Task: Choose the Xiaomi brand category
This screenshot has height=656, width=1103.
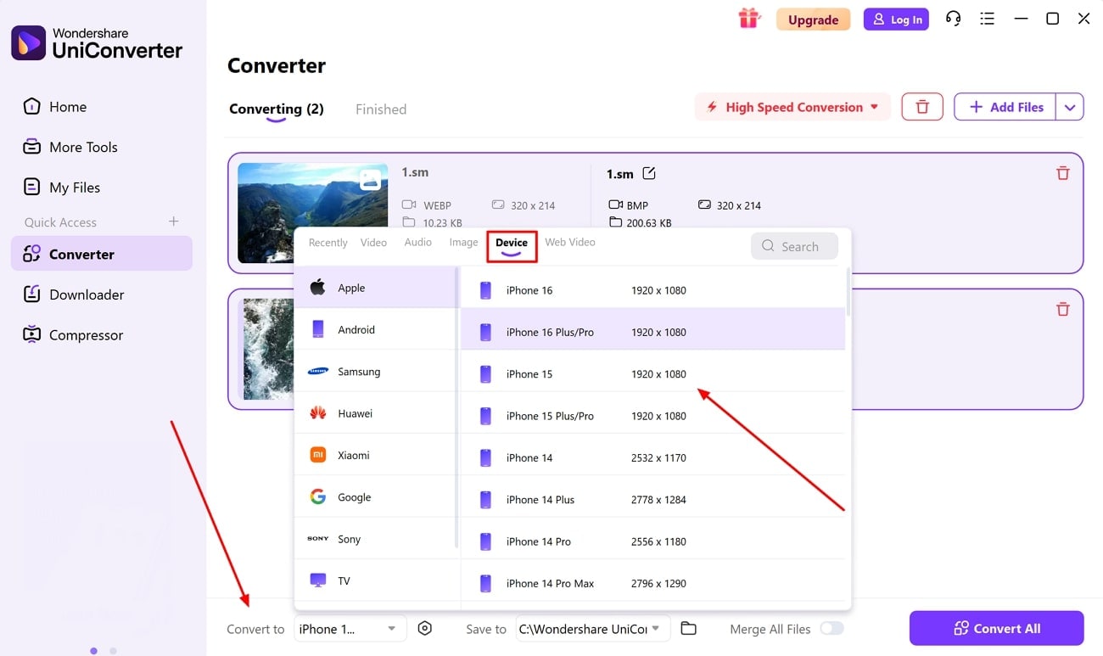Action: (x=375, y=455)
